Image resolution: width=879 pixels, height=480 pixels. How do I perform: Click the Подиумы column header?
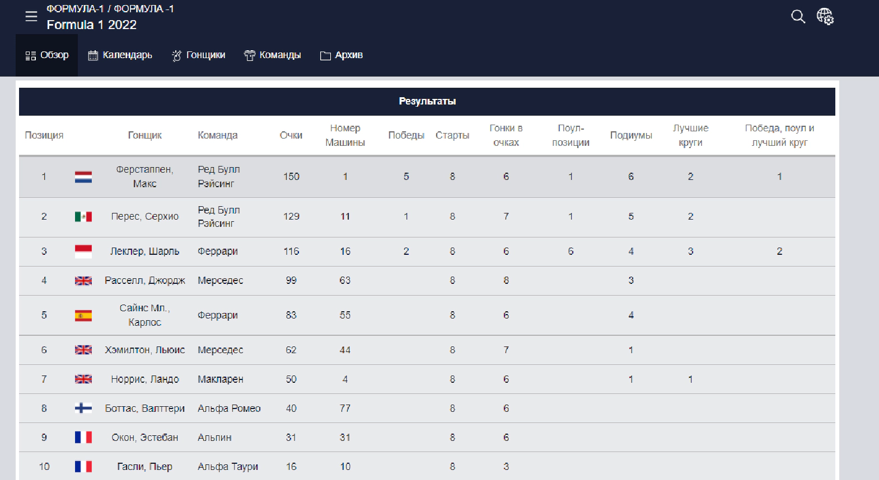631,135
